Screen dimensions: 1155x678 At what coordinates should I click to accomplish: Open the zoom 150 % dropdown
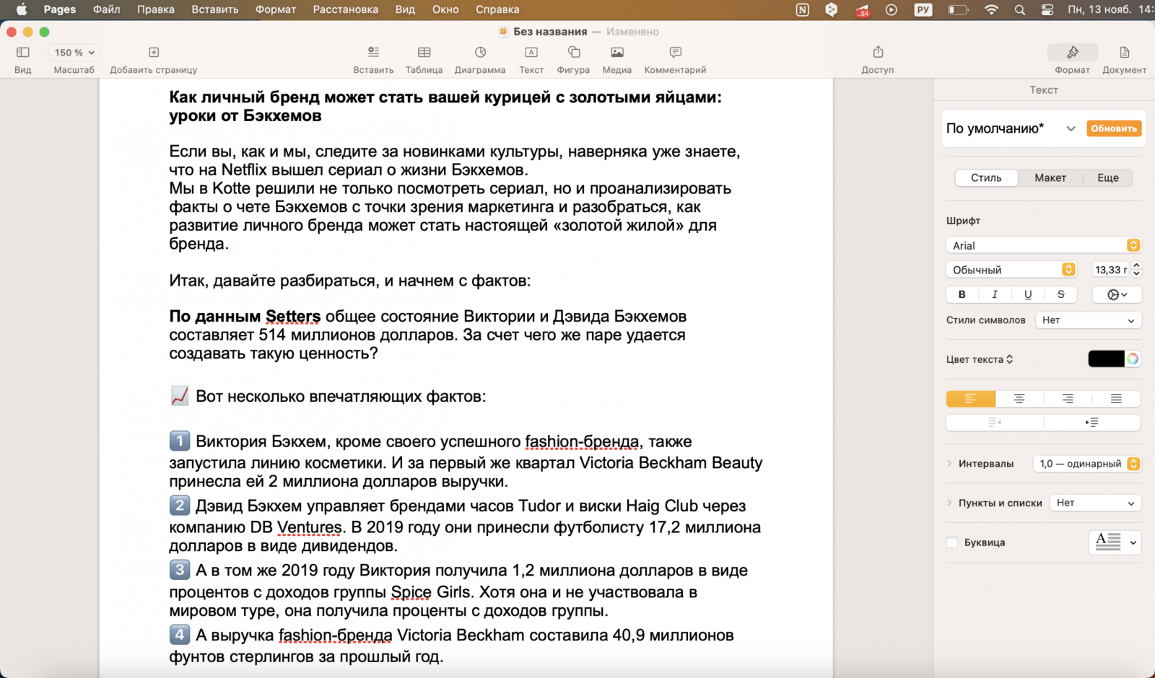[x=74, y=53]
